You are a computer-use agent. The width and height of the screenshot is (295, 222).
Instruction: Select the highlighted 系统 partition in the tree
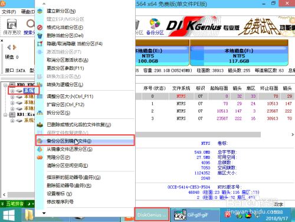(x=29, y=91)
